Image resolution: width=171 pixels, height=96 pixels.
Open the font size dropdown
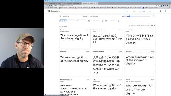click(x=124, y=16)
